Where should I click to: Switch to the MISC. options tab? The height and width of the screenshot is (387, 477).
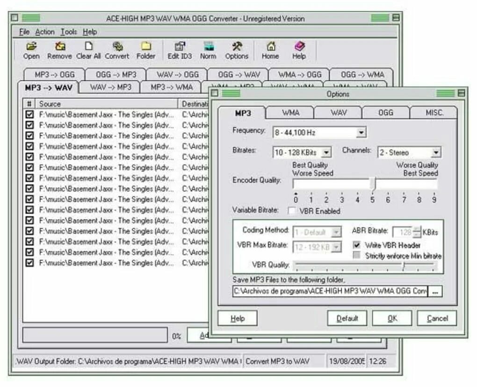tap(434, 113)
